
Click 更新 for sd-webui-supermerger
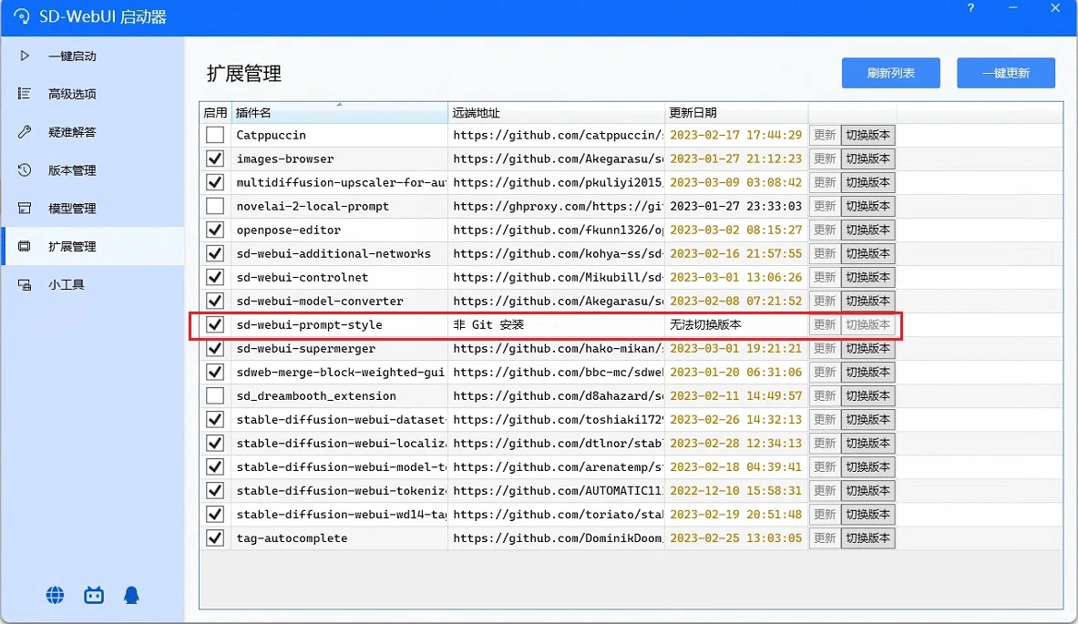(x=824, y=348)
